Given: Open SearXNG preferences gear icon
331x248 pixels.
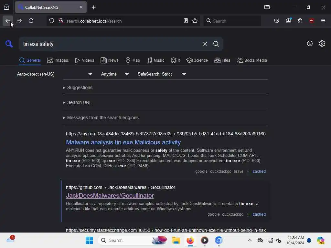Looking at the screenshot, I should 322,44.
